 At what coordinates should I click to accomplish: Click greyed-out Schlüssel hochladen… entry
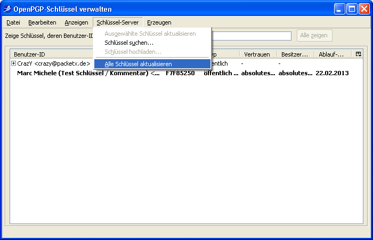point(152,52)
